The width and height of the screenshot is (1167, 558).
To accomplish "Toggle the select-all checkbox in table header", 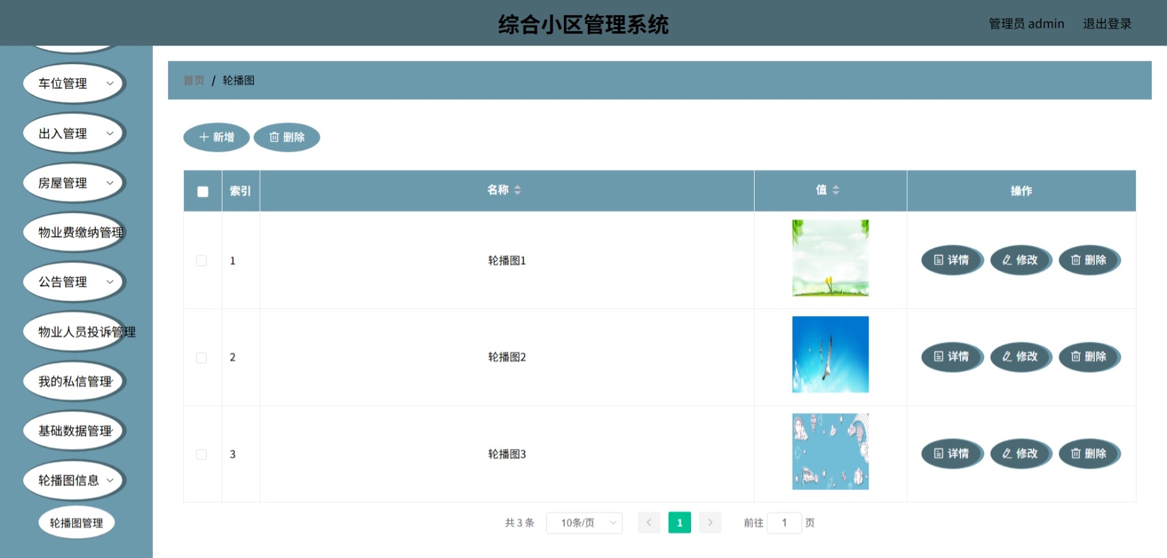I will (x=203, y=192).
